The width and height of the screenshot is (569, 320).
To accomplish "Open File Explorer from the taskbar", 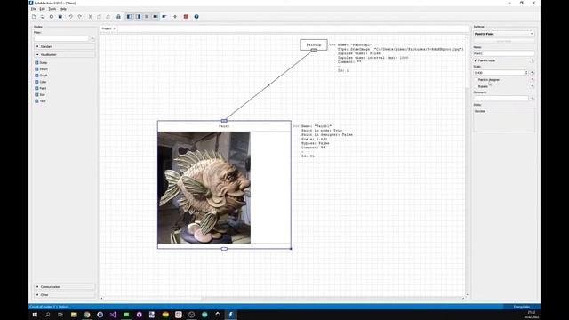I will pyautogui.click(x=74, y=315).
